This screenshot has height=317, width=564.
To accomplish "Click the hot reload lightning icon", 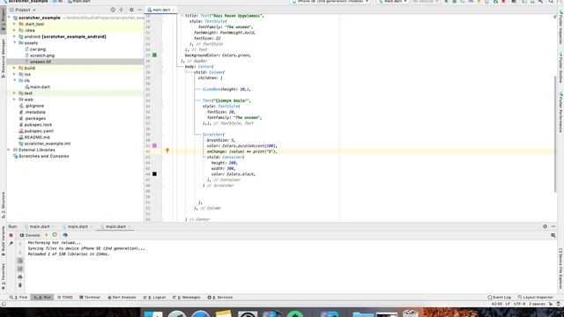I will 47,235.
